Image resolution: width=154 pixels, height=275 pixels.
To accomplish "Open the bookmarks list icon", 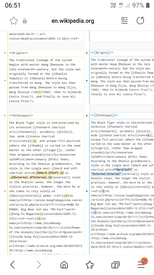I will [x=90, y=265].
